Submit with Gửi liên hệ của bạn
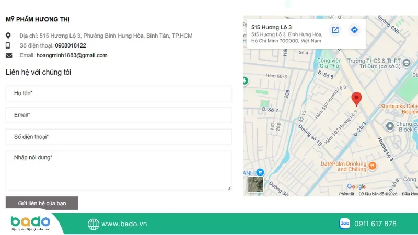The width and height of the screenshot is (418, 235). [42, 203]
